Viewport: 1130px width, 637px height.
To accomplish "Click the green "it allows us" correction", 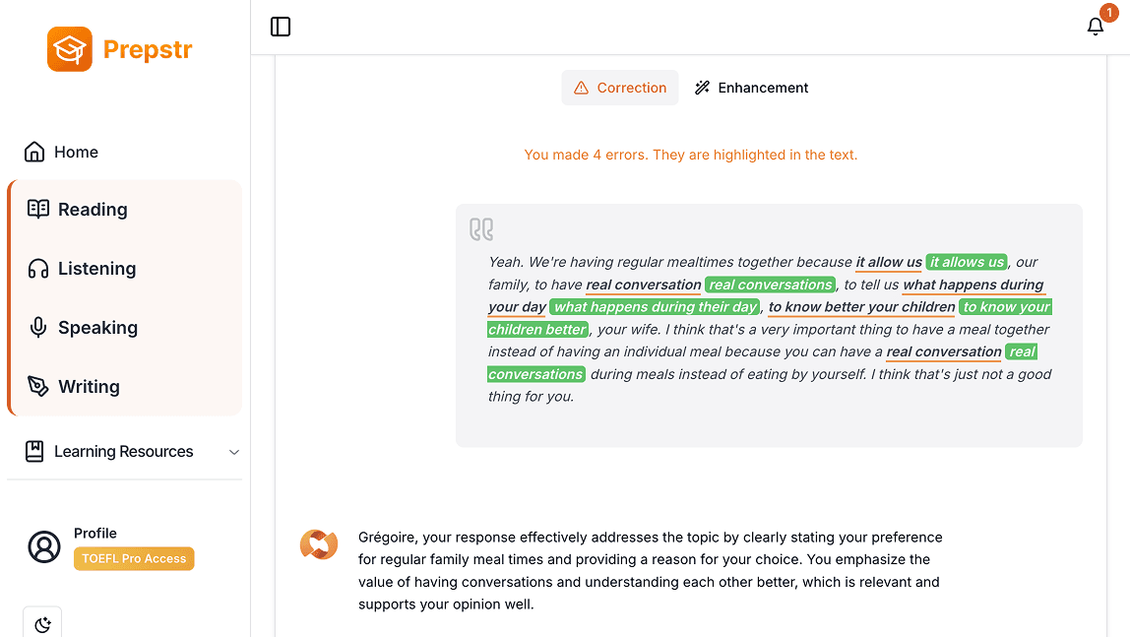I will click(967, 262).
